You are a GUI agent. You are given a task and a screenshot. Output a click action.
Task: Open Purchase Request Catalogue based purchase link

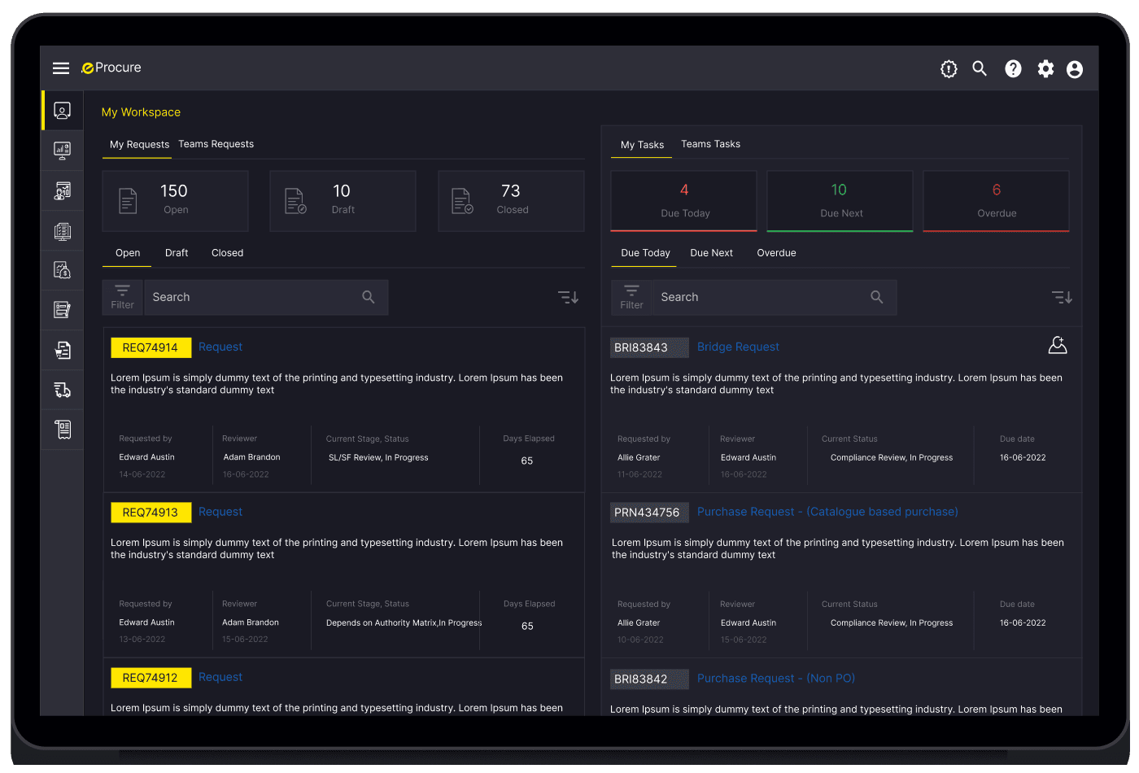pos(827,512)
